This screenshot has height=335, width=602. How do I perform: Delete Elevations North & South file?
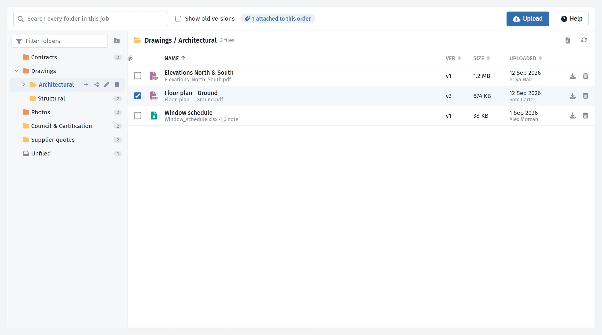point(585,76)
